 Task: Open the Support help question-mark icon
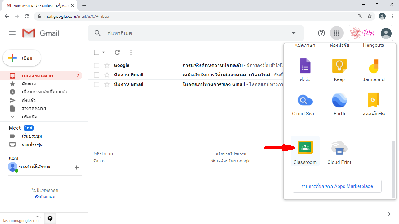click(321, 33)
